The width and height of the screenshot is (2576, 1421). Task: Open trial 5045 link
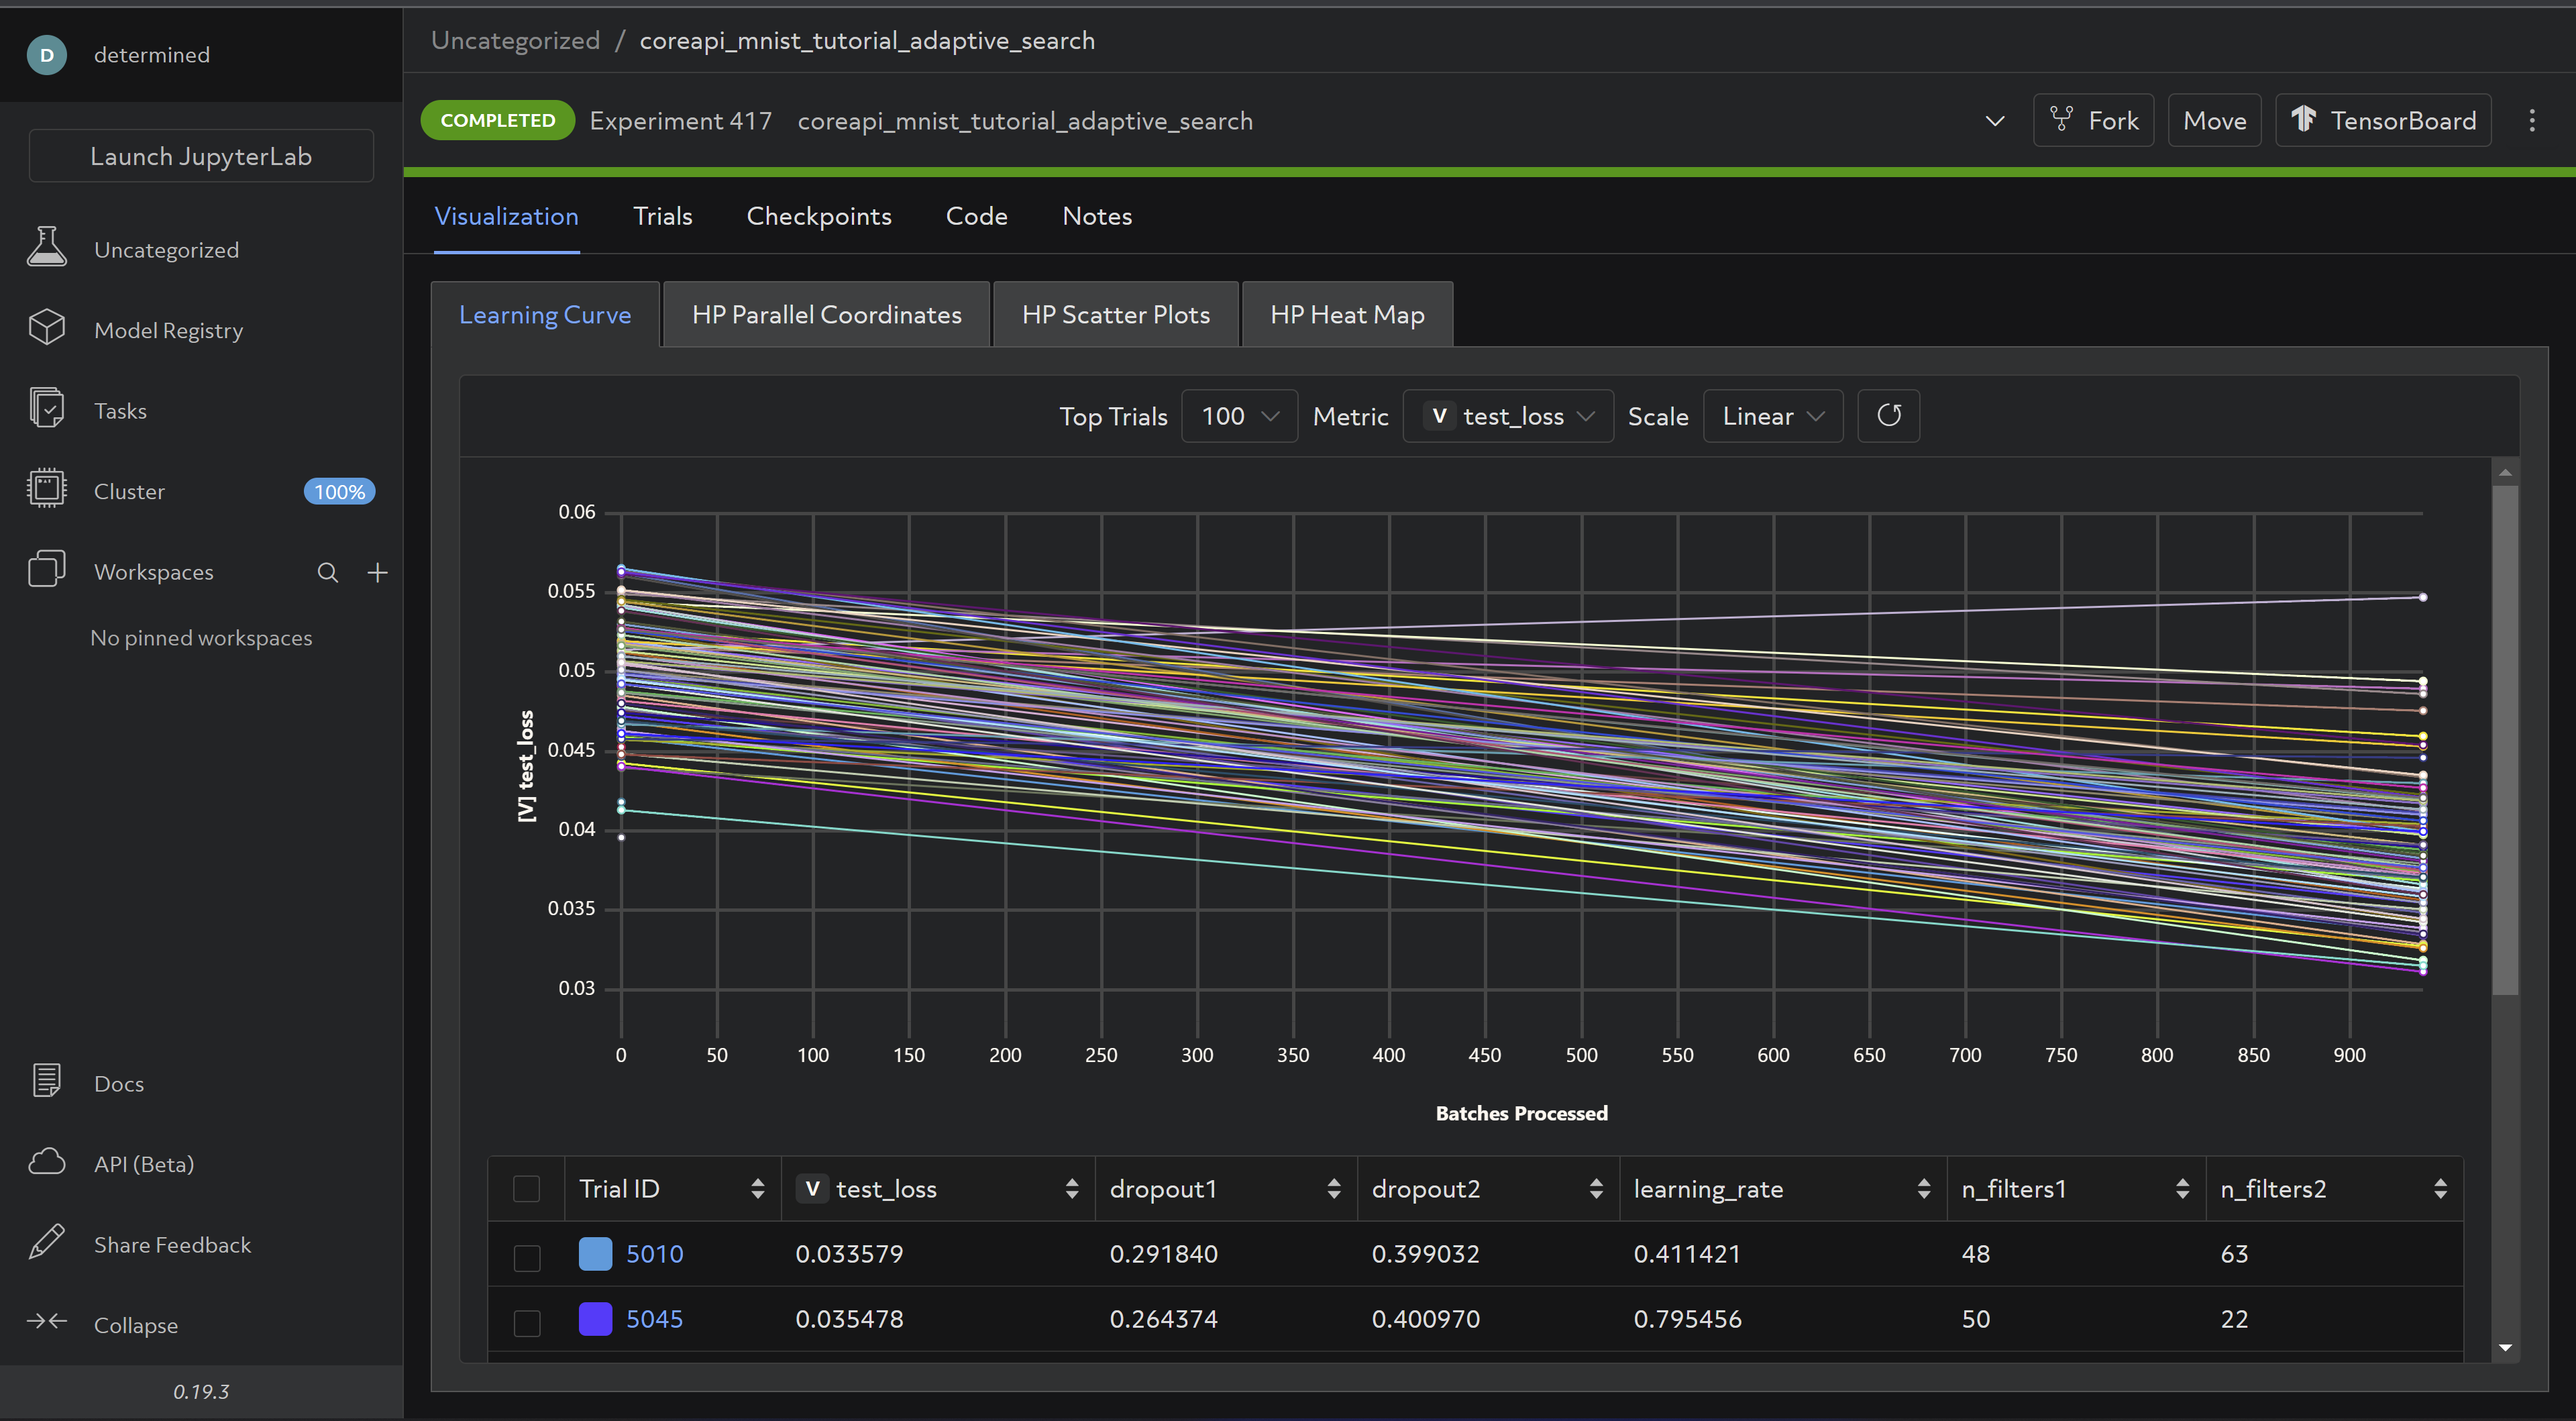(x=654, y=1319)
